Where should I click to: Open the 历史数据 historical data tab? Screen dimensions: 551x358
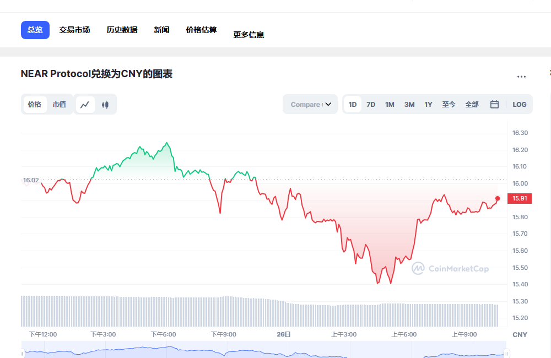point(122,30)
